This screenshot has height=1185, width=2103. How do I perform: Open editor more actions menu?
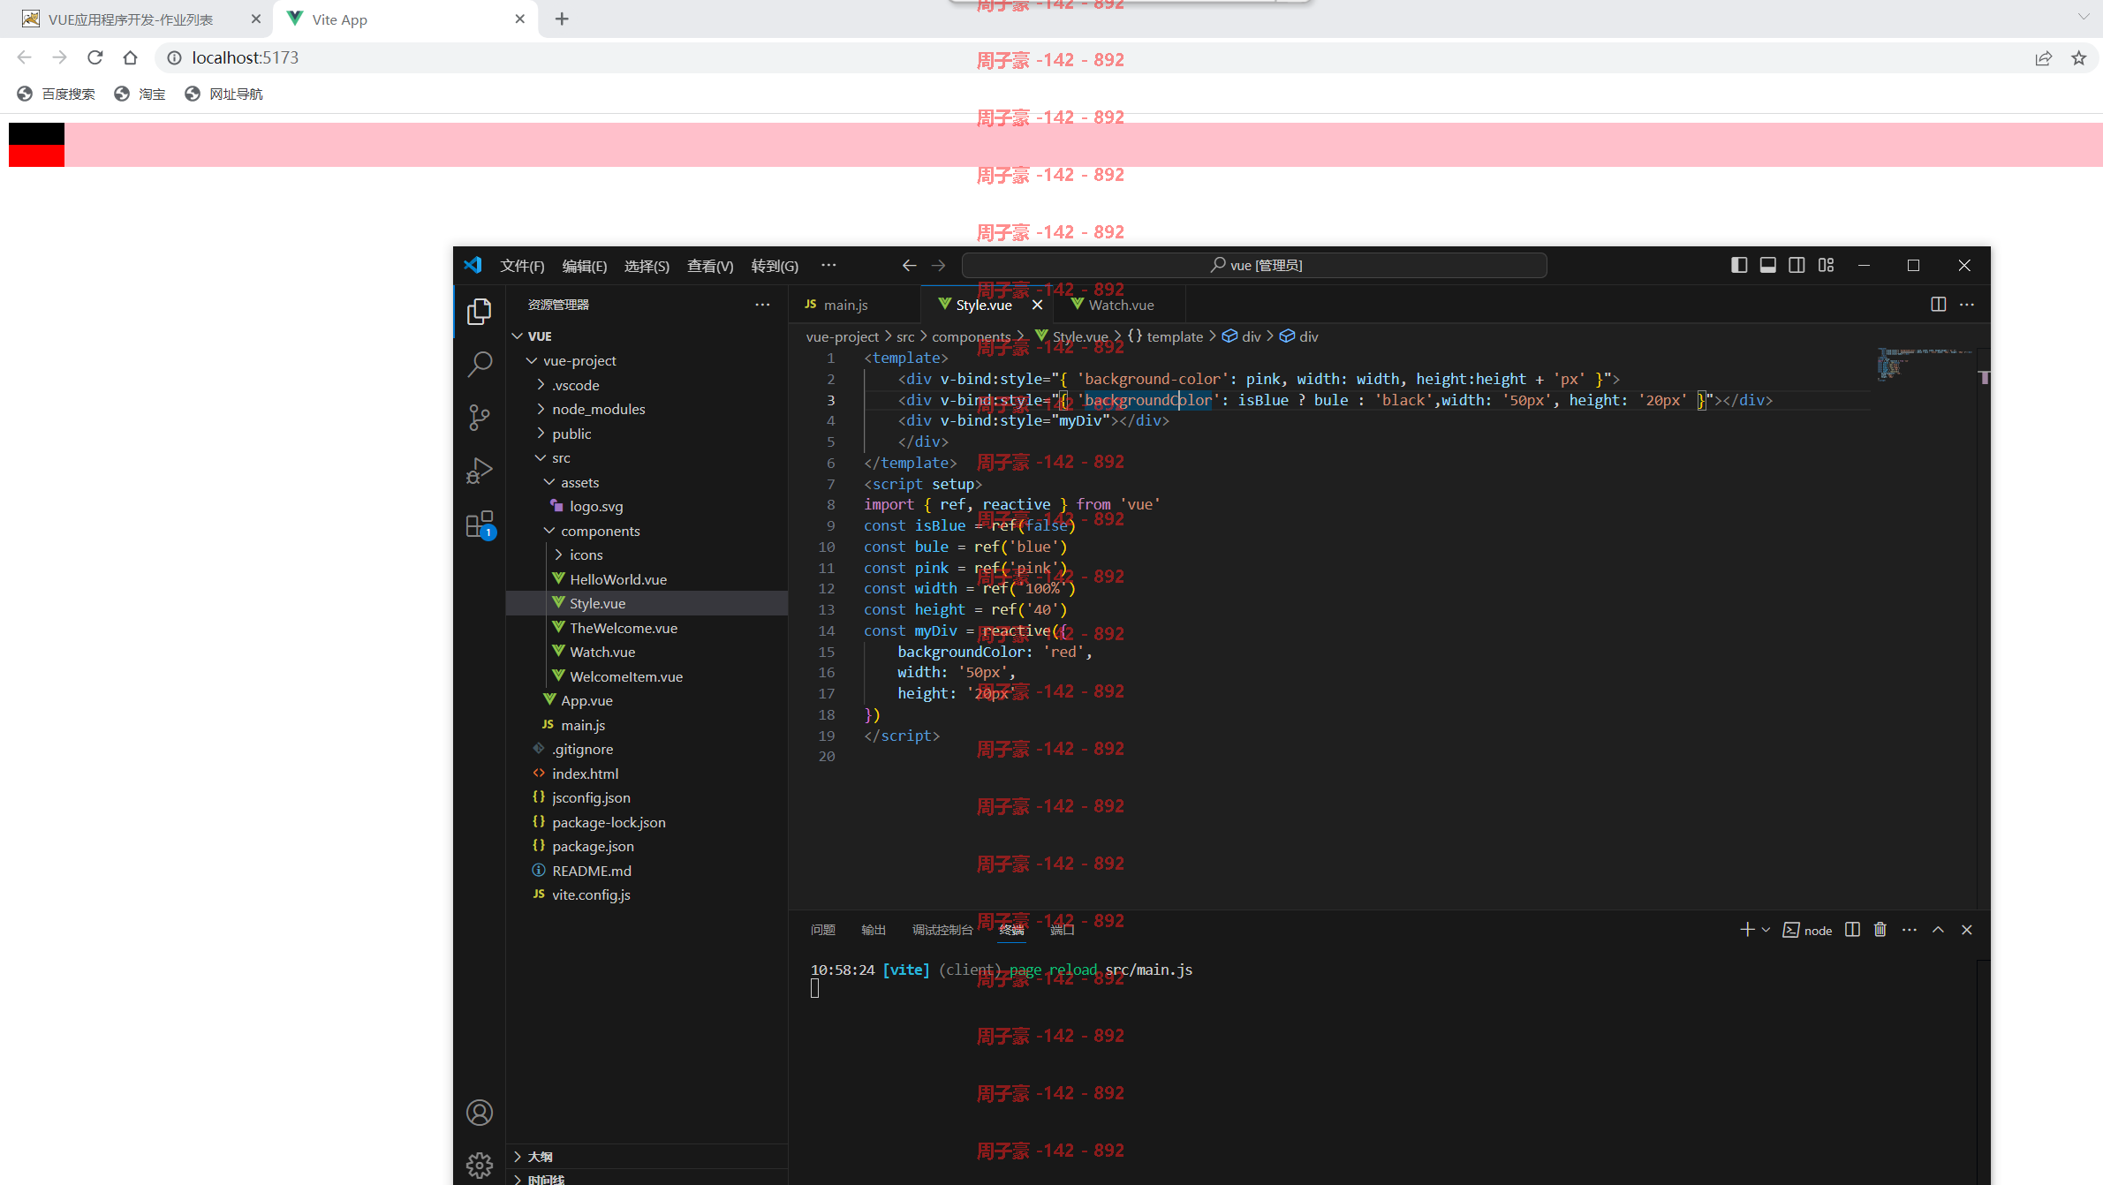pos(1967,305)
